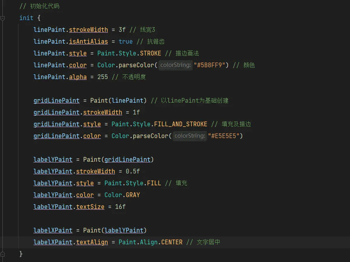Click the 16f text size value
Image resolution: width=350 pixels, height=262 pixels.
pos(120,207)
